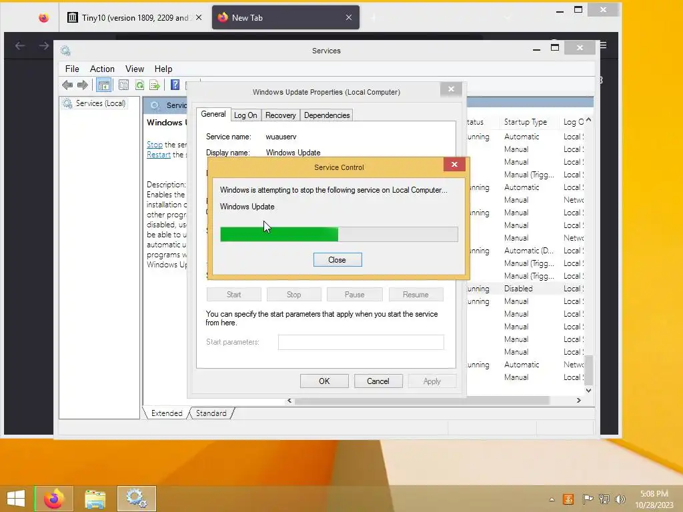Click horizontal scrollbar left arrow
Image resolution: width=683 pixels, height=512 pixels.
click(289, 401)
